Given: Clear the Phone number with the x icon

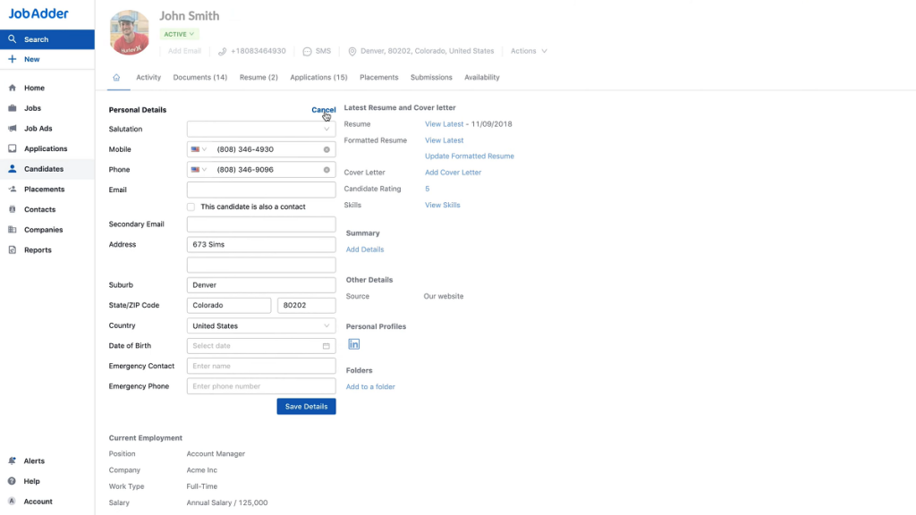Looking at the screenshot, I should (x=327, y=170).
